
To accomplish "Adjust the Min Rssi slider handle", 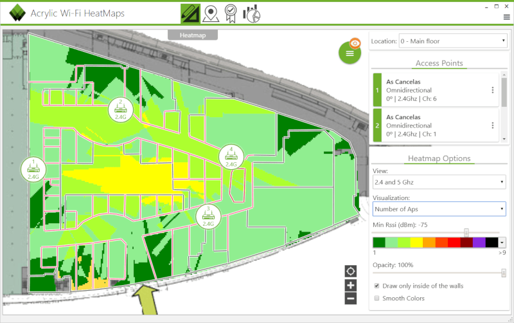I will 466,233.
